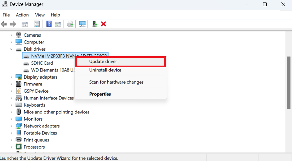The height and width of the screenshot is (161, 292).
Task: Click the Human Interface Devices icon
Action: [19, 98]
